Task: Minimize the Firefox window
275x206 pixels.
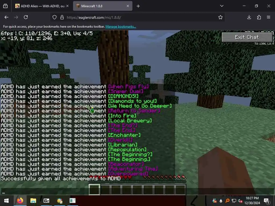Action: pyautogui.click(x=244, y=6)
